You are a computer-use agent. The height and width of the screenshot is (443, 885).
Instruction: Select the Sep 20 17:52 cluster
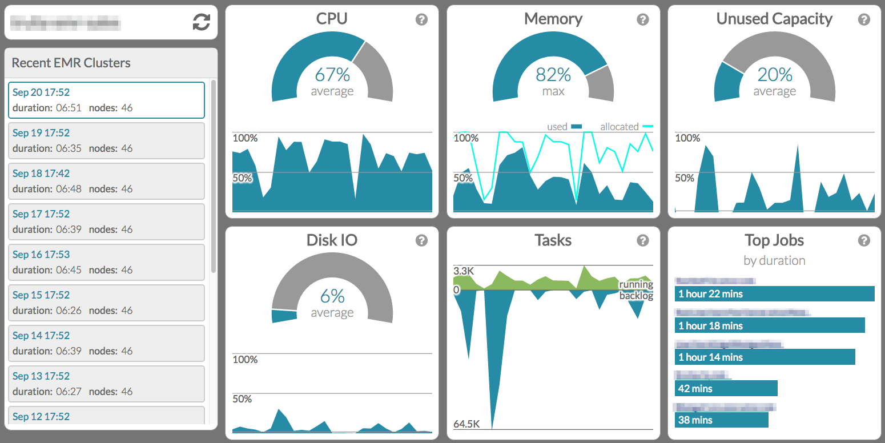(x=106, y=100)
